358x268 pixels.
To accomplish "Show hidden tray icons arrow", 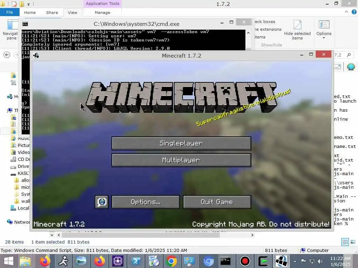I will click(x=295, y=261).
